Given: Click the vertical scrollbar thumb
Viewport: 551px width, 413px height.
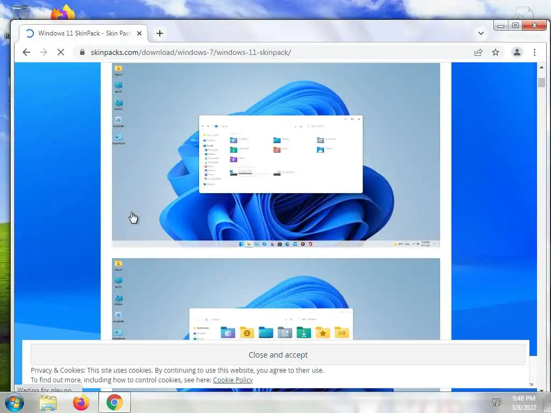Looking at the screenshot, I should click(541, 82).
